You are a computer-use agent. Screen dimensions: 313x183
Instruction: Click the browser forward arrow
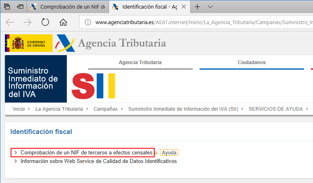click(x=27, y=22)
